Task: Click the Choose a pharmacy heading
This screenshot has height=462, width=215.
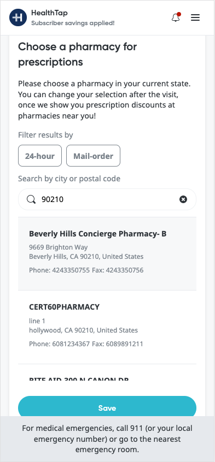Action: pyautogui.click(x=77, y=55)
